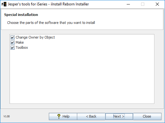This screenshot has height=123, width=165.
Task: Click the V1.00 version label
Action: pos(7,116)
